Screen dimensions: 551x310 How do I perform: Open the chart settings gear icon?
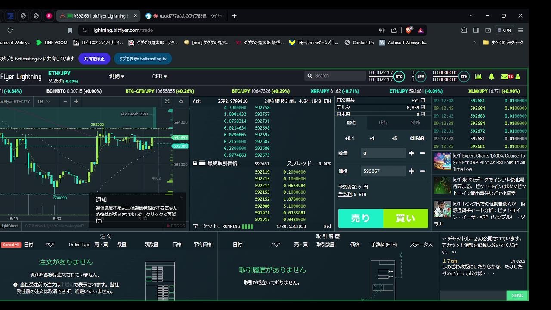[x=181, y=102]
